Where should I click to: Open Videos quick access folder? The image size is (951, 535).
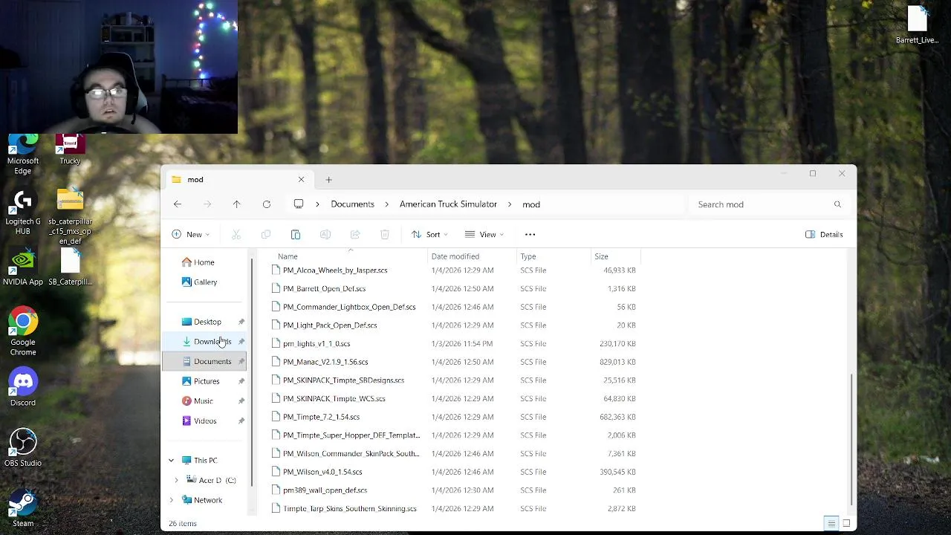pos(204,421)
